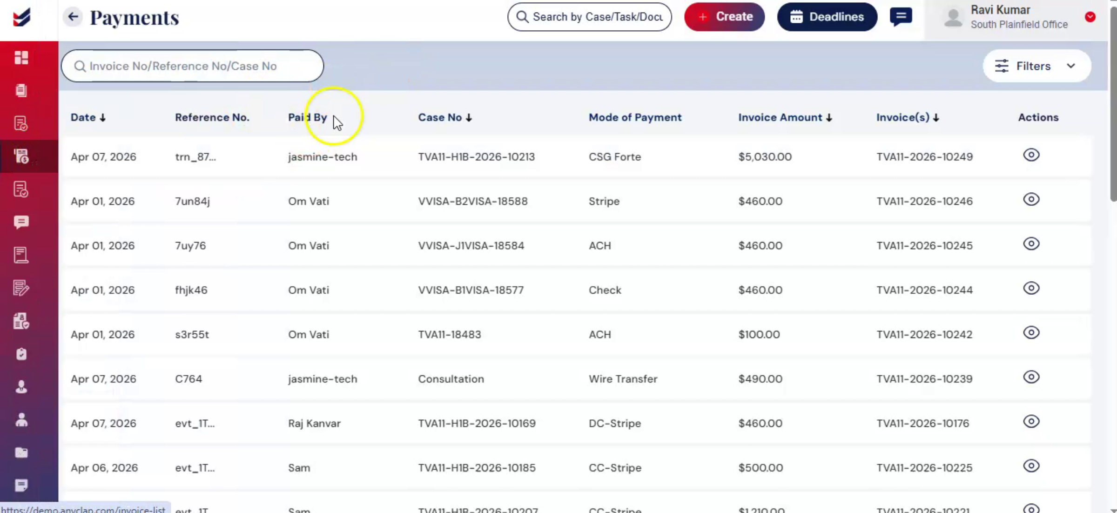Click the Mode of Payment column header
The image size is (1117, 513).
(x=635, y=117)
